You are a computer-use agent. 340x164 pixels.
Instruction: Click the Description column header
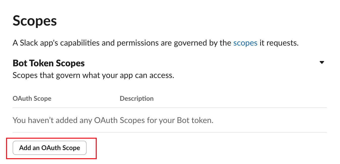pyautogui.click(x=137, y=98)
